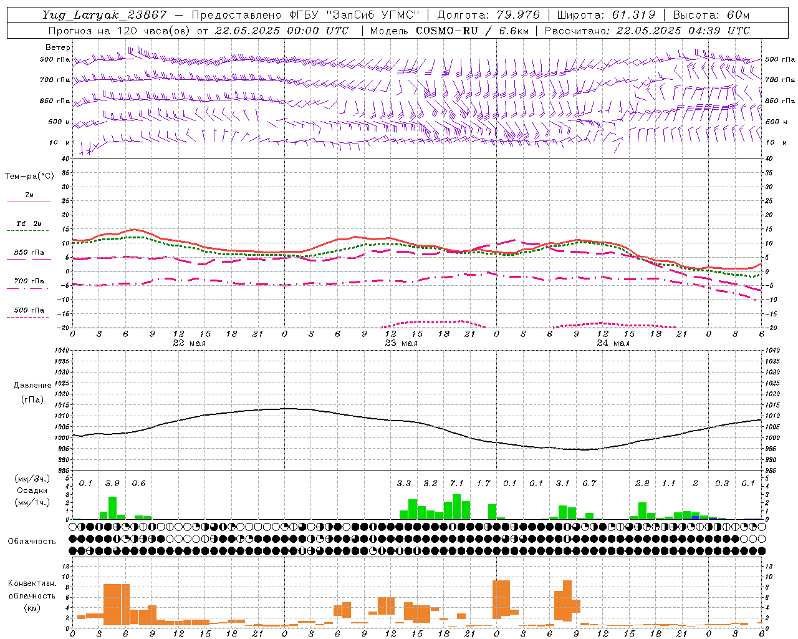Click the Давление pressure panel label

32,386
